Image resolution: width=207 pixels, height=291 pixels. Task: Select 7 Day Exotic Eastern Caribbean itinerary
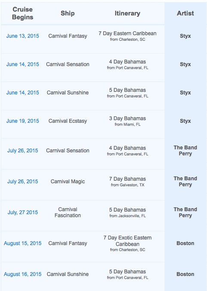pyautogui.click(x=128, y=241)
